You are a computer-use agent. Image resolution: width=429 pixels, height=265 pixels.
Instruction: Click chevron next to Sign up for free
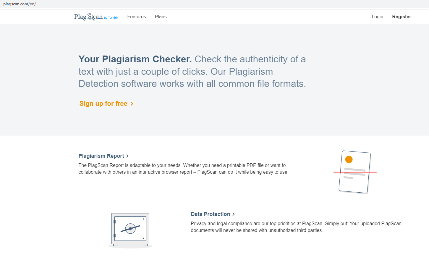pos(132,104)
